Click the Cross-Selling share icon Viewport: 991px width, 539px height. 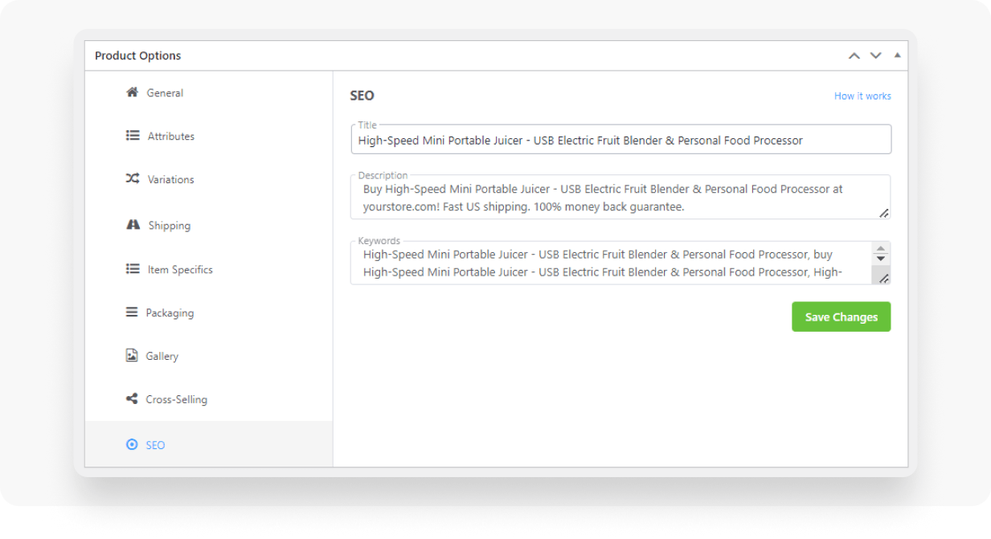(132, 399)
